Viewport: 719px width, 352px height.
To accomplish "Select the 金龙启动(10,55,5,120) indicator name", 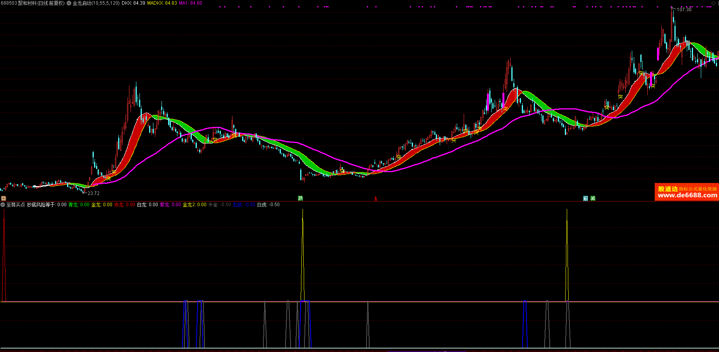I will [x=96, y=3].
